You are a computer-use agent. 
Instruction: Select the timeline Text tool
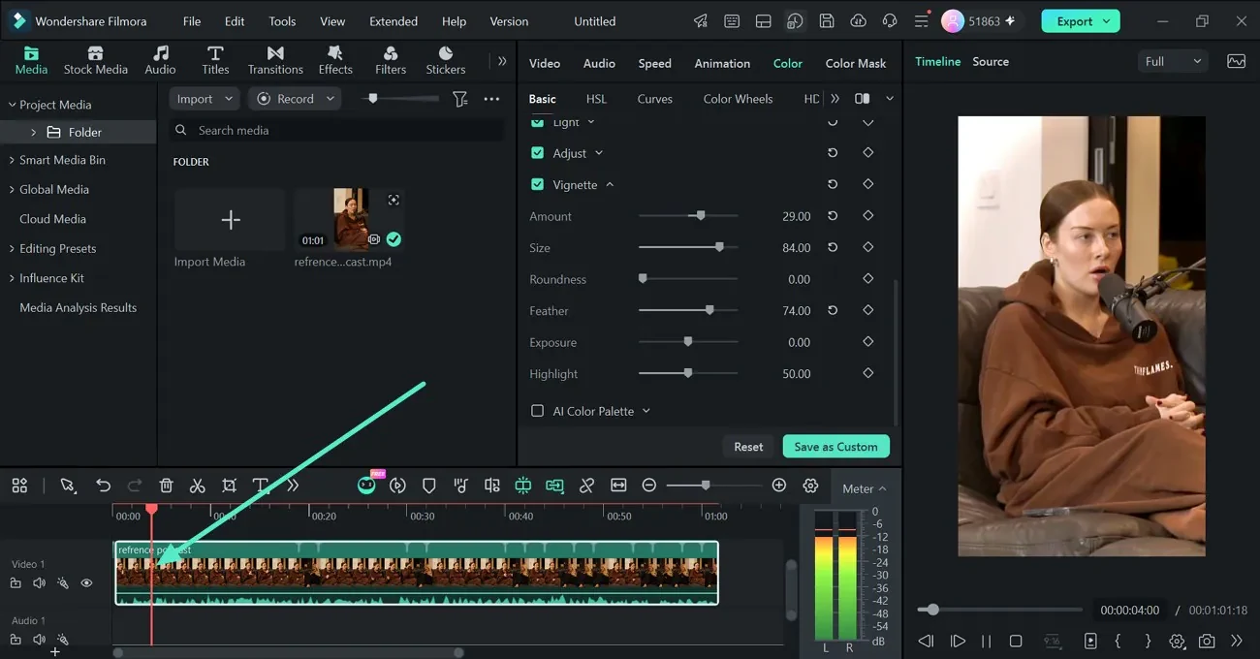261,486
